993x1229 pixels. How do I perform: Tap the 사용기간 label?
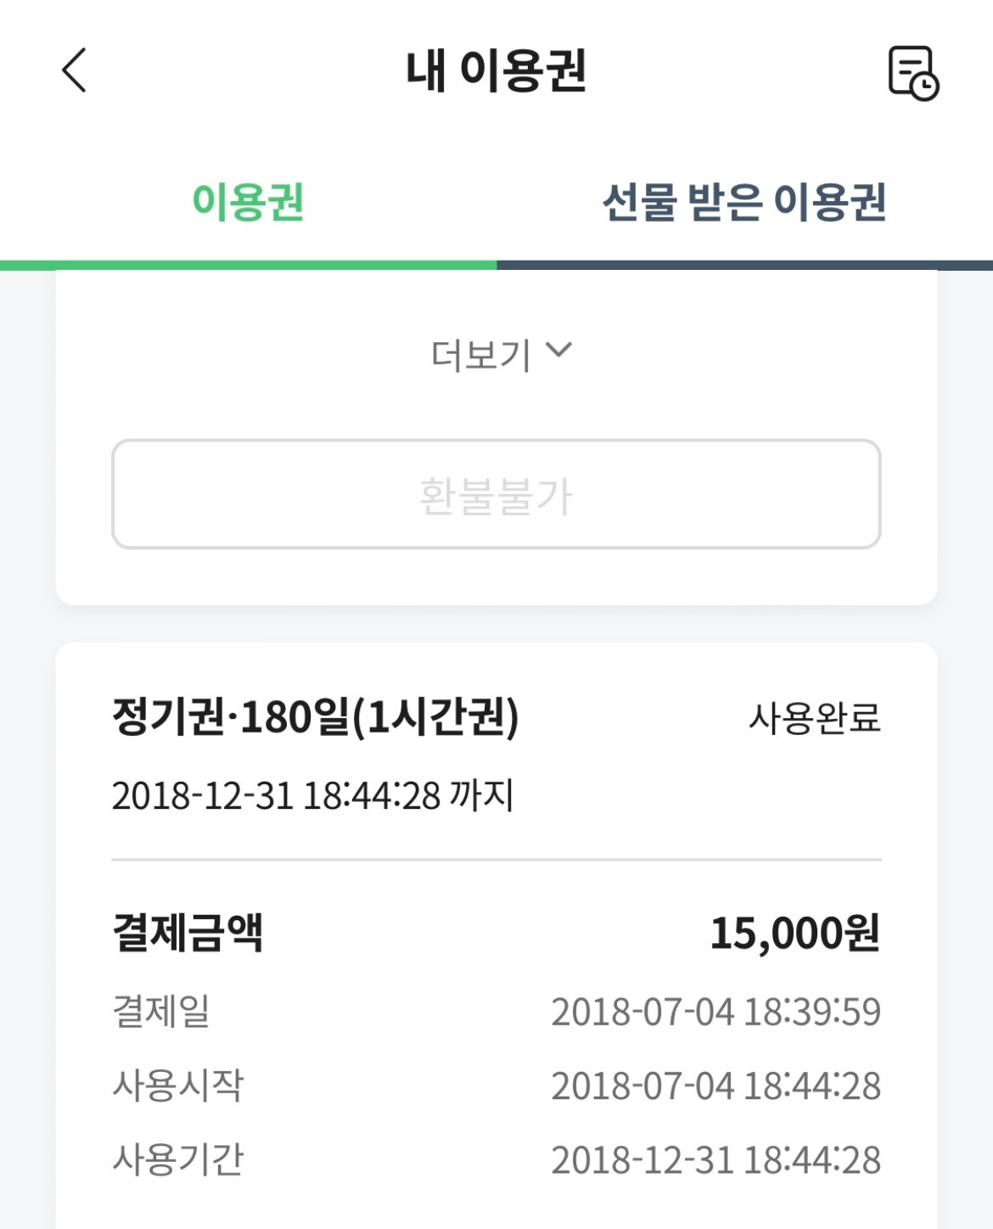[178, 1159]
